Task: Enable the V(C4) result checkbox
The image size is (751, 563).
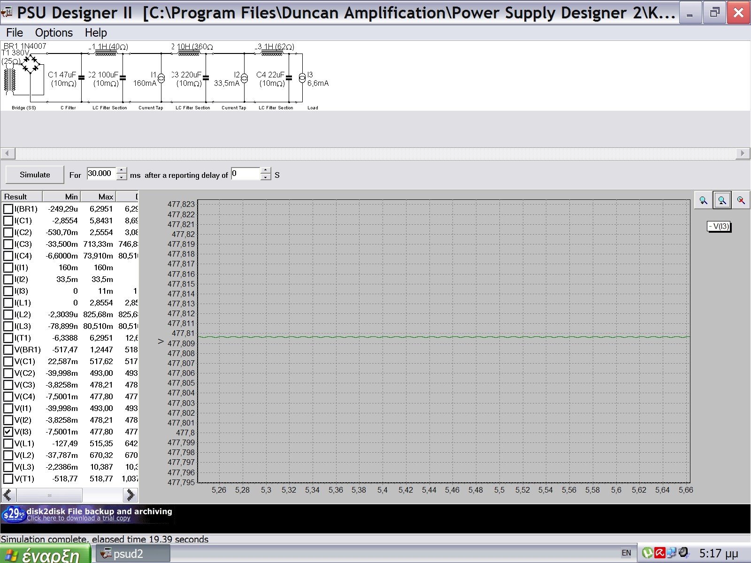Action: (x=8, y=396)
